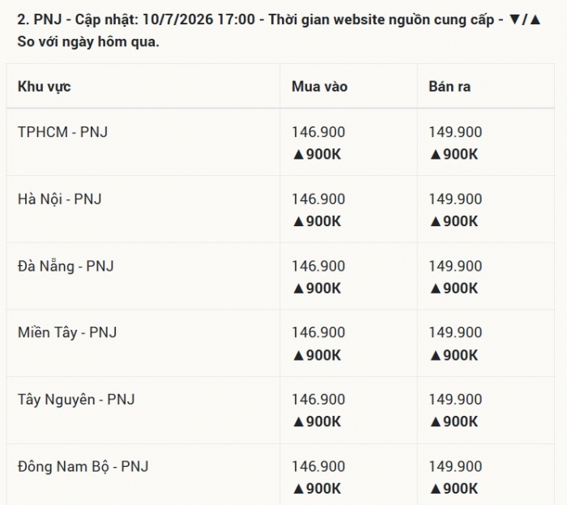Click the up triangle under TPHCM Mua vào
Viewport: 567px width, 505px height.
(x=298, y=155)
